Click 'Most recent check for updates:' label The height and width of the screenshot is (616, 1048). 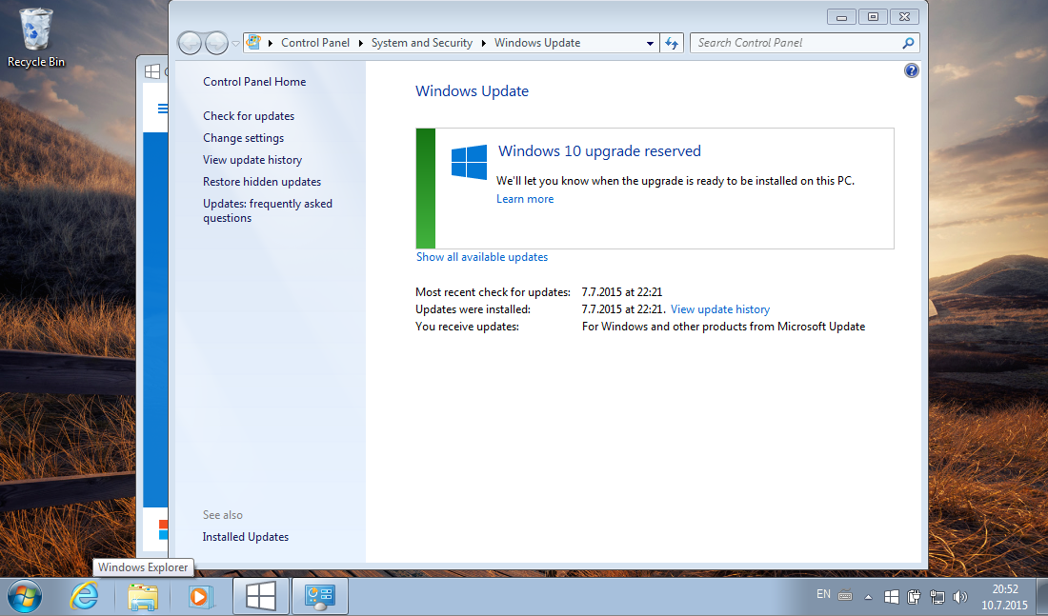tap(493, 292)
